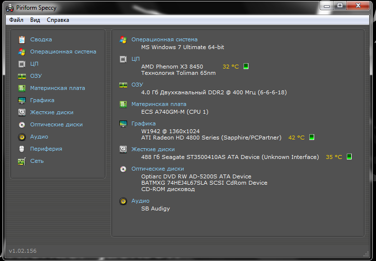376x261 pixels.
Task: Select Графика in the sidebar
Action: 42,101
